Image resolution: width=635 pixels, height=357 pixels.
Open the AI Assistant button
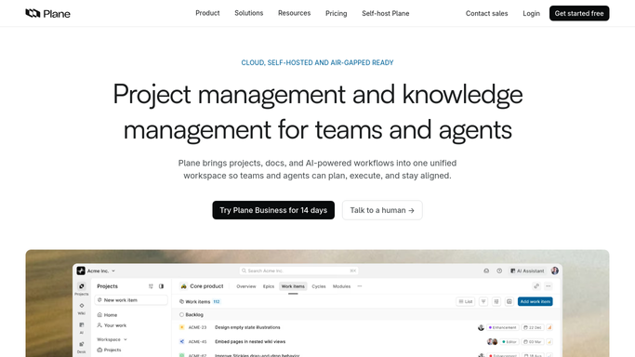point(527,271)
